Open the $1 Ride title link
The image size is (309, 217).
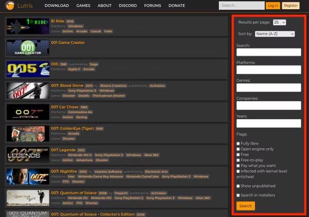(58, 21)
